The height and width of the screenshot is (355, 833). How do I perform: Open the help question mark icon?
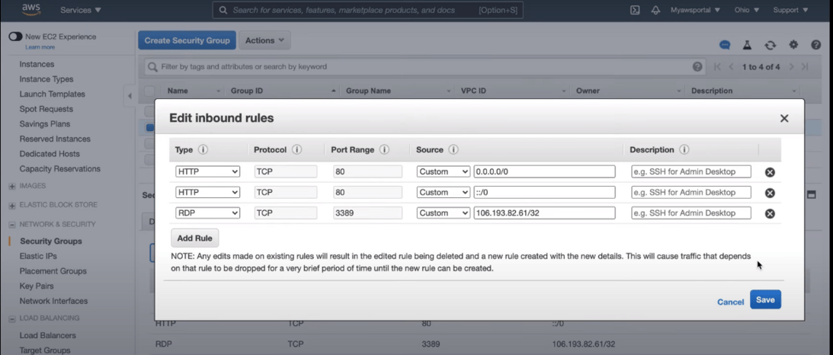[816, 46]
